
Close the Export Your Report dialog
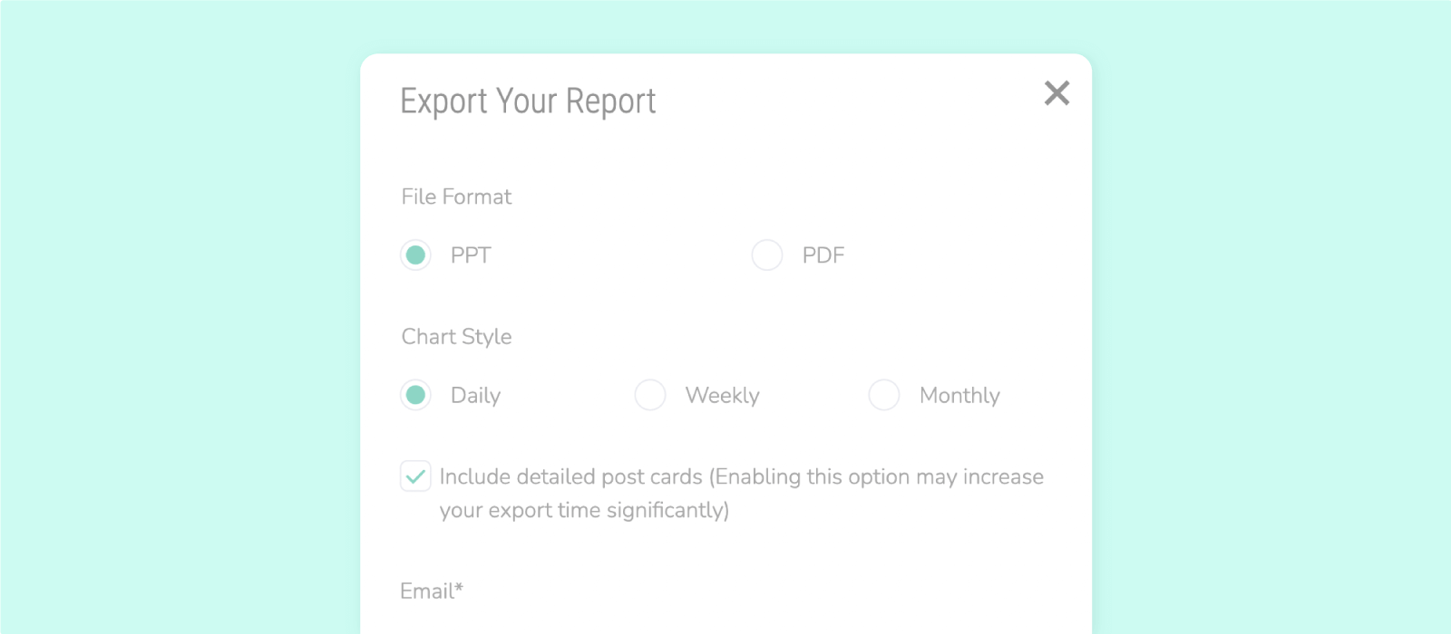[x=1057, y=93]
